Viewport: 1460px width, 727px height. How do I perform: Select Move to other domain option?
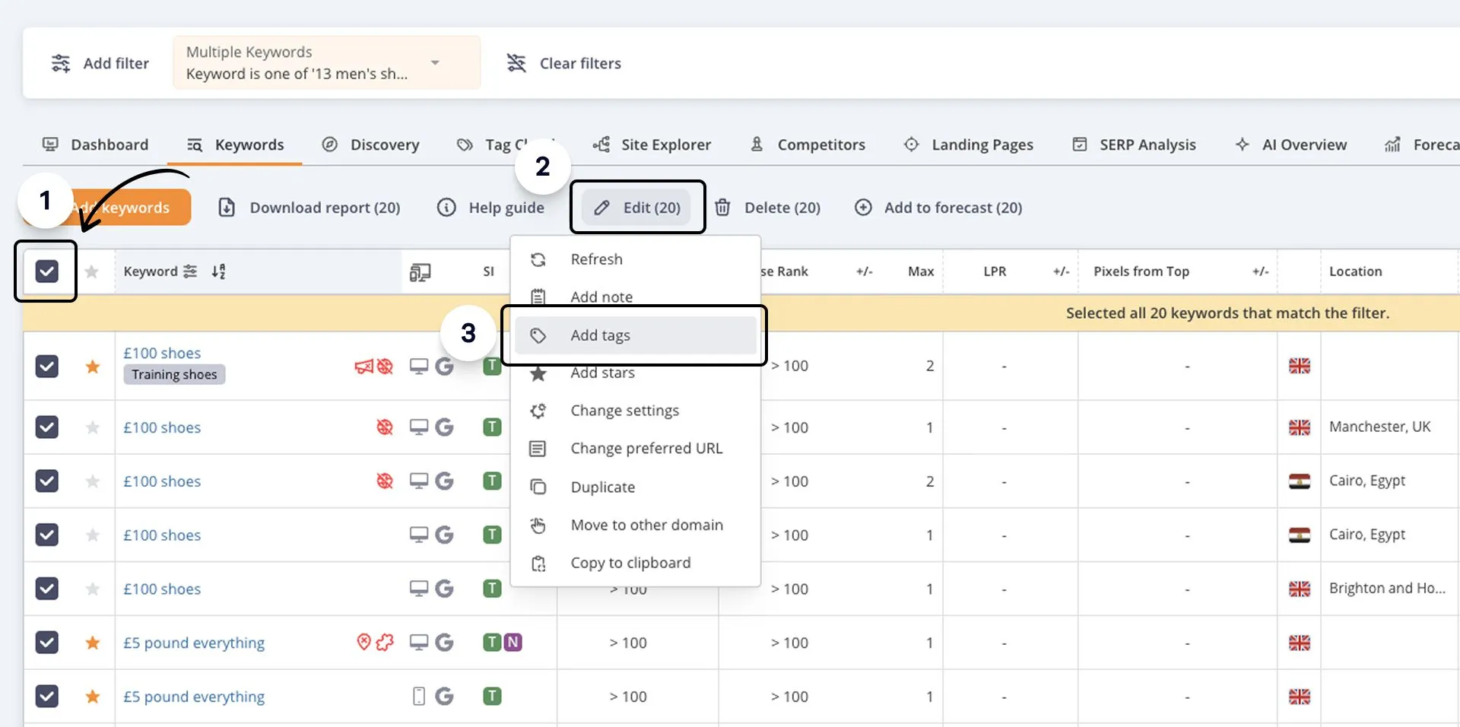click(x=646, y=525)
